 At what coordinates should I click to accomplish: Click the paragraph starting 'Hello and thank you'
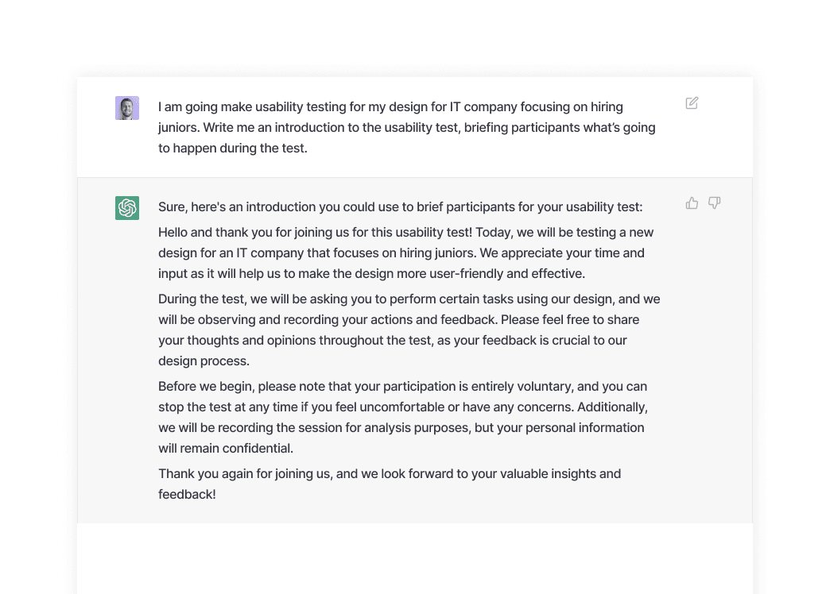pos(406,253)
